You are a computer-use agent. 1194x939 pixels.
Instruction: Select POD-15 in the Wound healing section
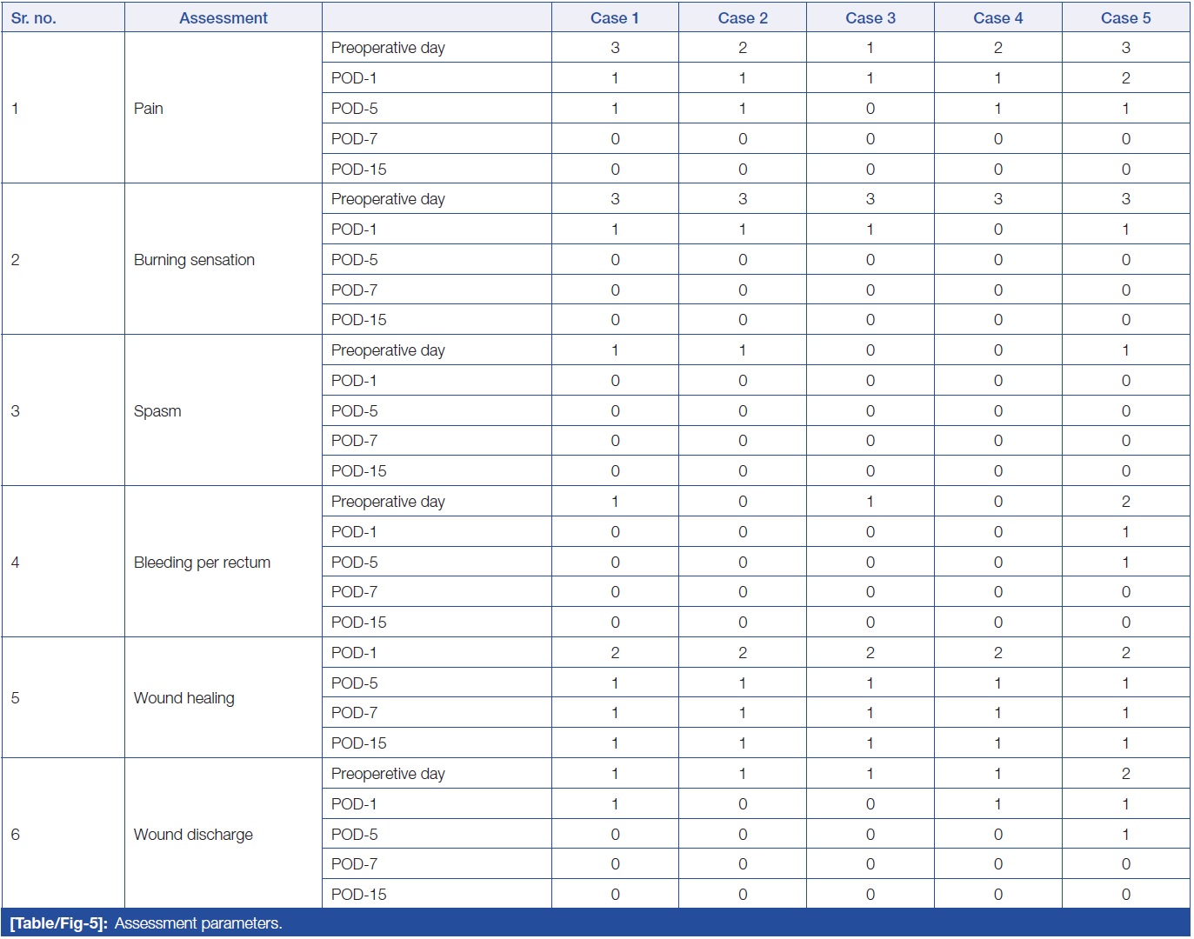click(358, 743)
